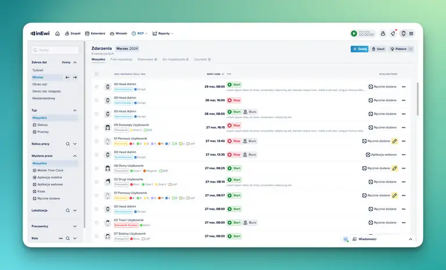Open the notifications bell icon
The height and width of the screenshot is (270, 446).
393,34
